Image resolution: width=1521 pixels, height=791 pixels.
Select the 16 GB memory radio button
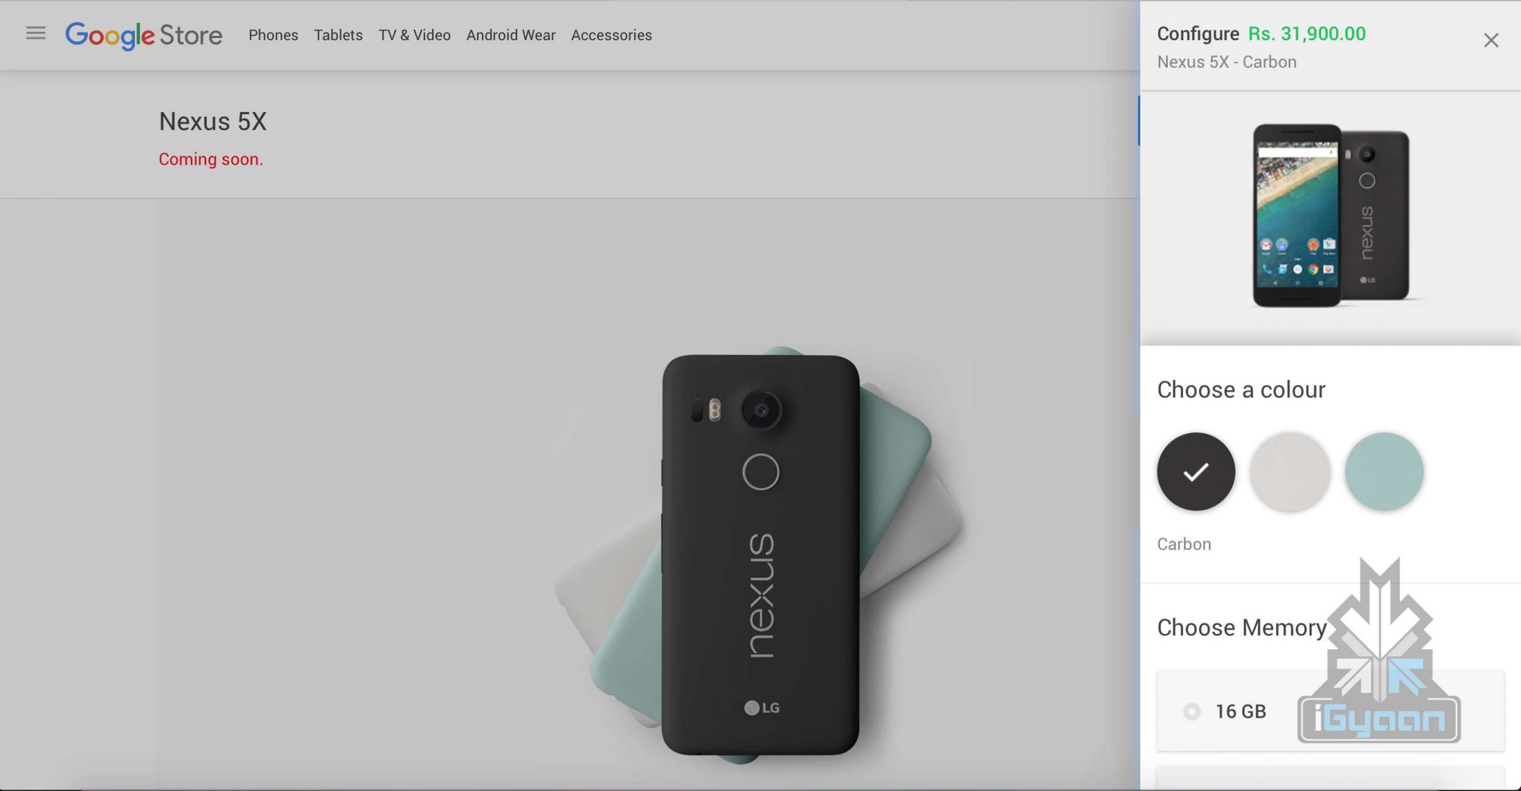click(1192, 711)
